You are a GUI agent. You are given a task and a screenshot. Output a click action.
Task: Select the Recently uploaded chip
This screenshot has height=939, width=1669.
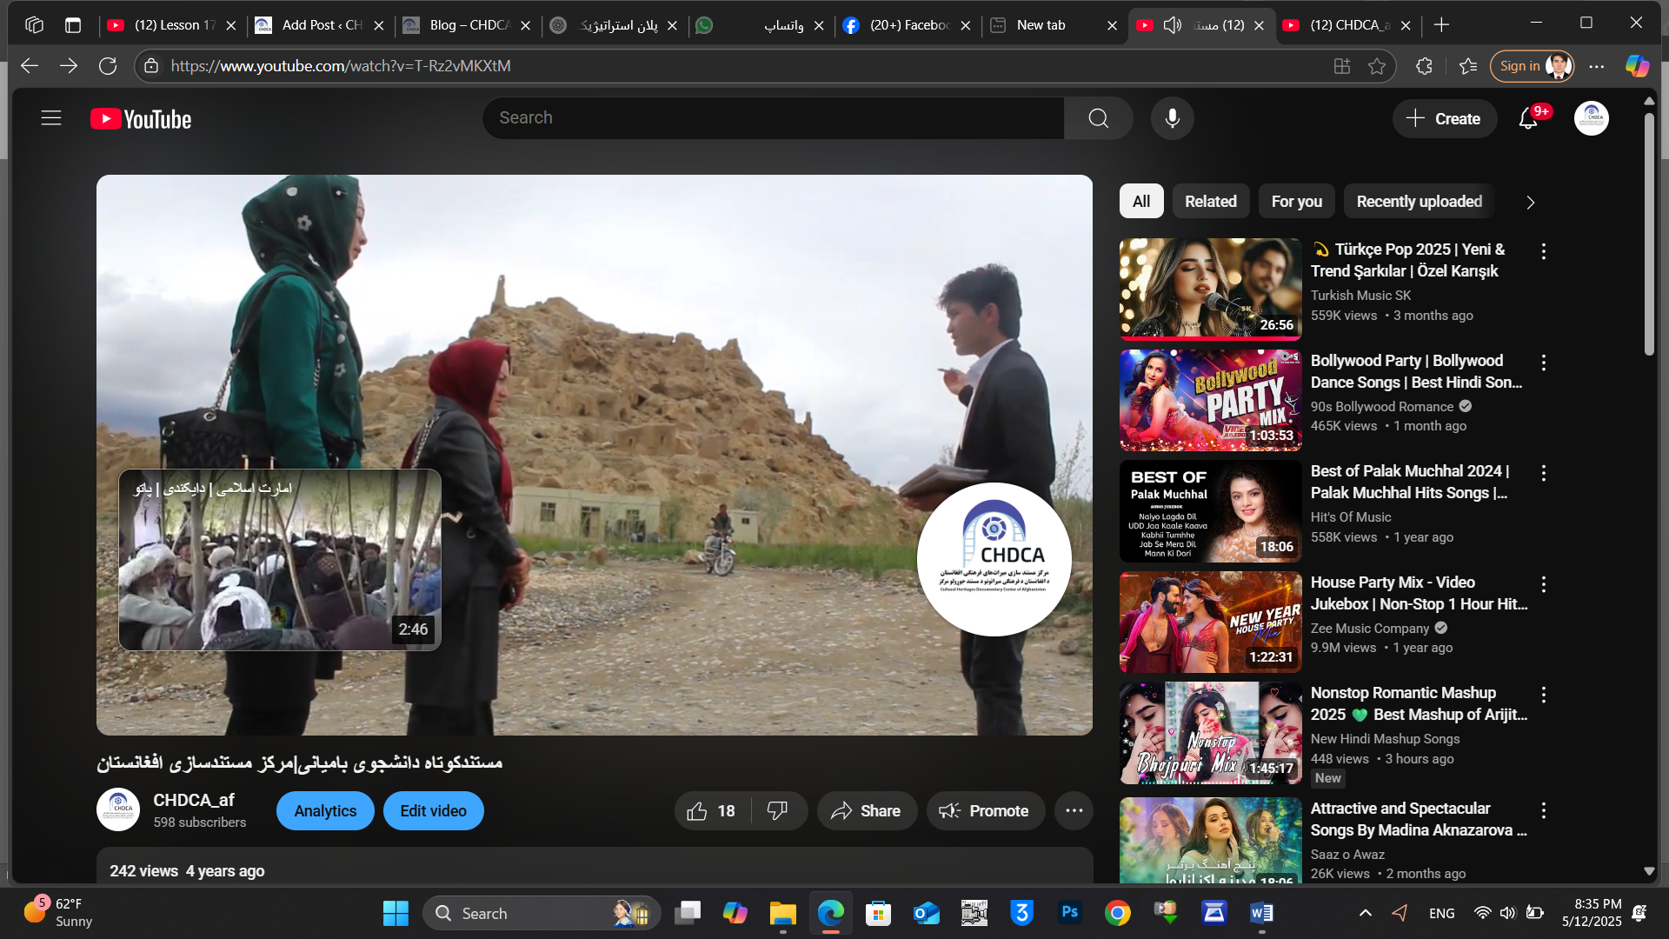[1419, 202]
